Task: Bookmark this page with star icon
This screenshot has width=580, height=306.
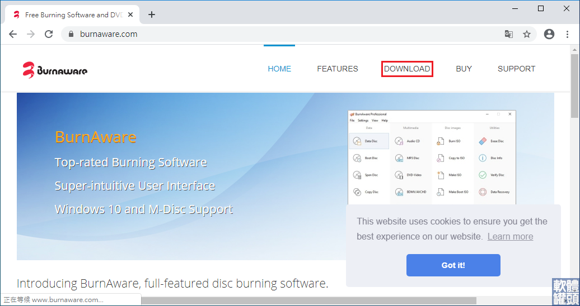Action: point(527,34)
